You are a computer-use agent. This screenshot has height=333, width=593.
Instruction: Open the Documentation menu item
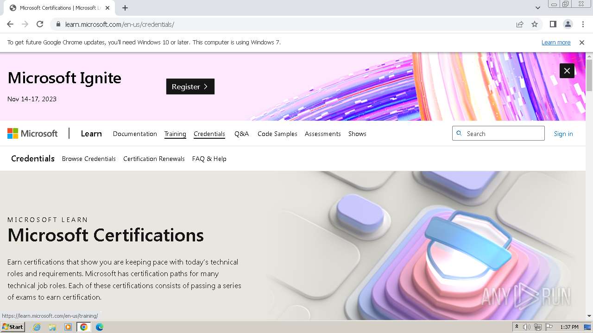pyautogui.click(x=135, y=134)
